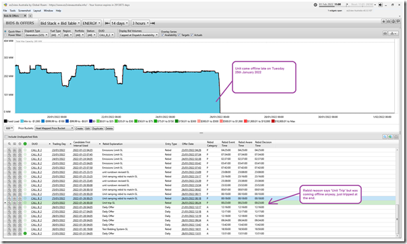Open the RRP dropdown below the legend

(x=9, y=129)
